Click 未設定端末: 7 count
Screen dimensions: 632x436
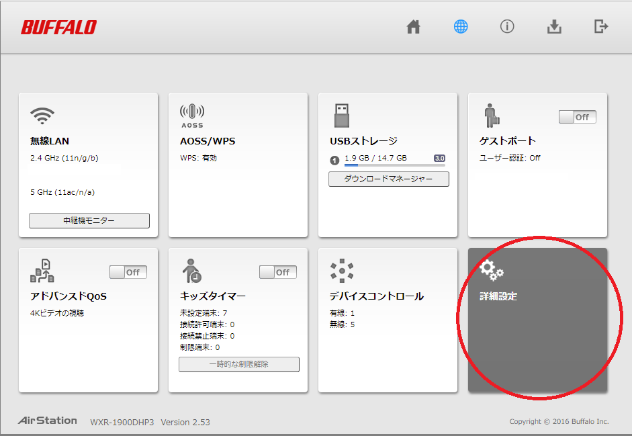(204, 313)
